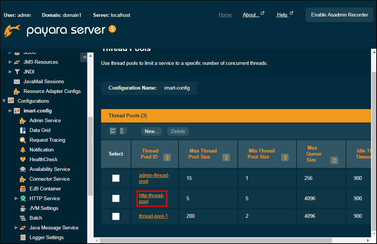Expand the Java Message Service node
377x244 pixels.
16,228
